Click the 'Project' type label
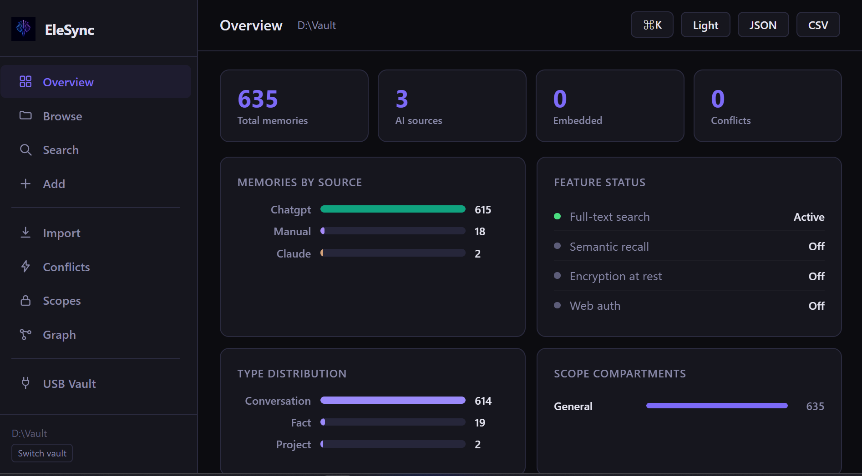 [x=294, y=445]
